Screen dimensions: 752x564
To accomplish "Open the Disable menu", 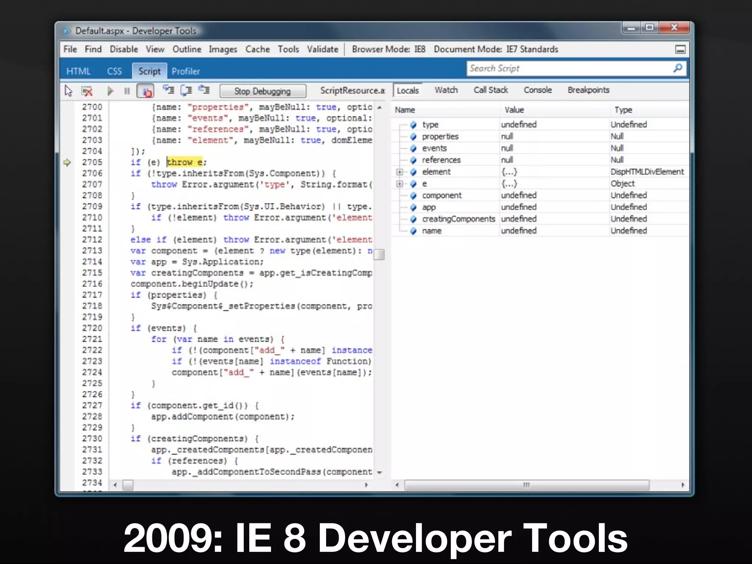I will 124,49.
